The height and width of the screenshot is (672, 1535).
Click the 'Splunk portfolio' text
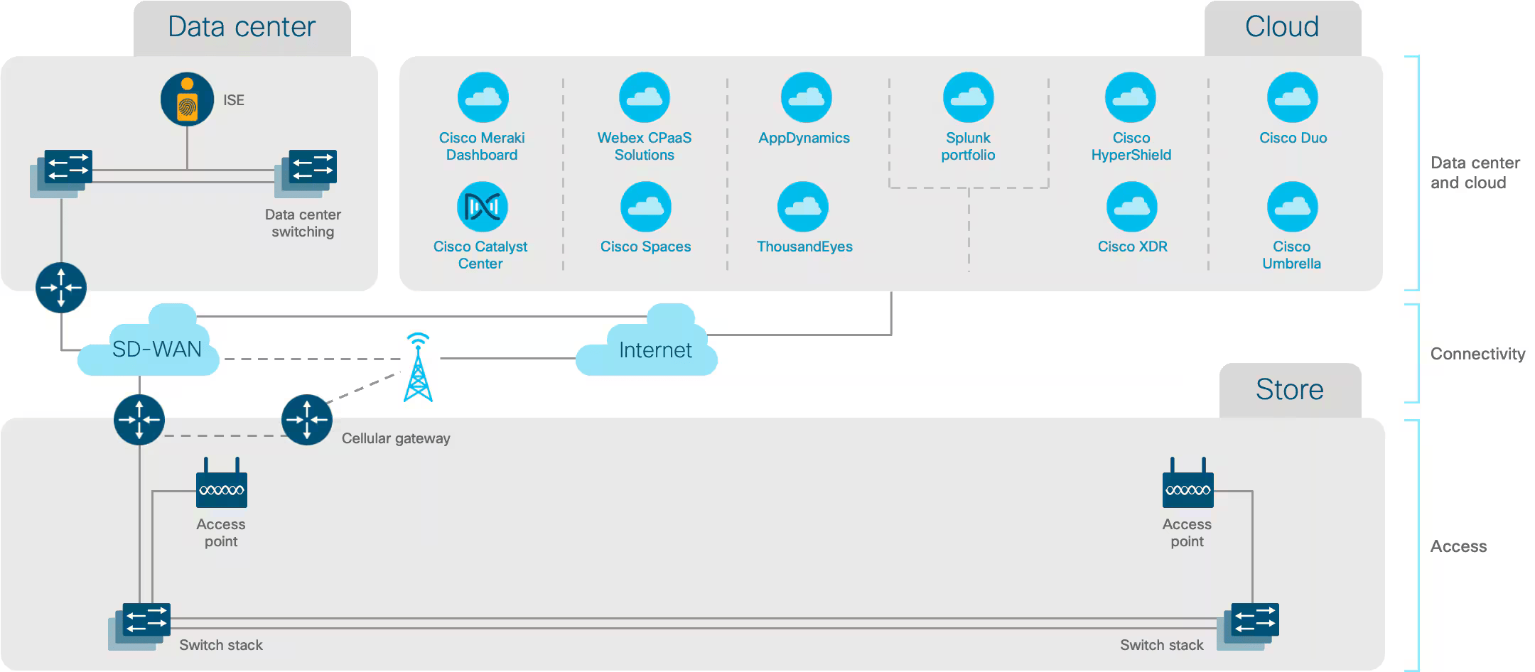(x=968, y=146)
